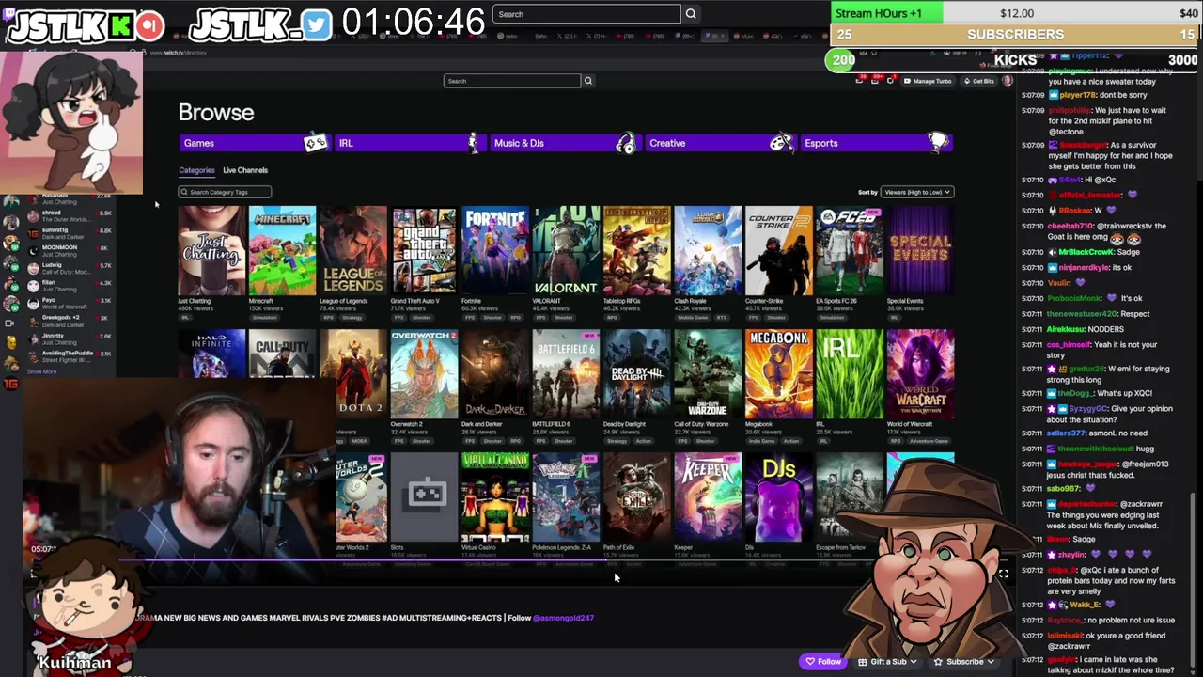Open the Battlefield 6 category cover
This screenshot has width=1203, height=677.
pos(566,373)
